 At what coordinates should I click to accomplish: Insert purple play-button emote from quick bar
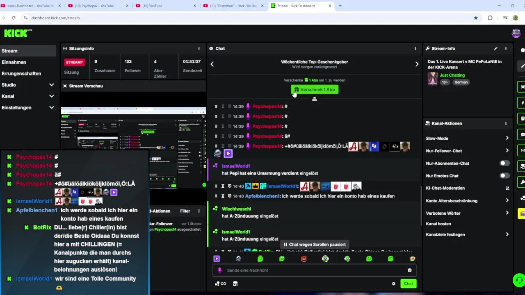coord(217,259)
